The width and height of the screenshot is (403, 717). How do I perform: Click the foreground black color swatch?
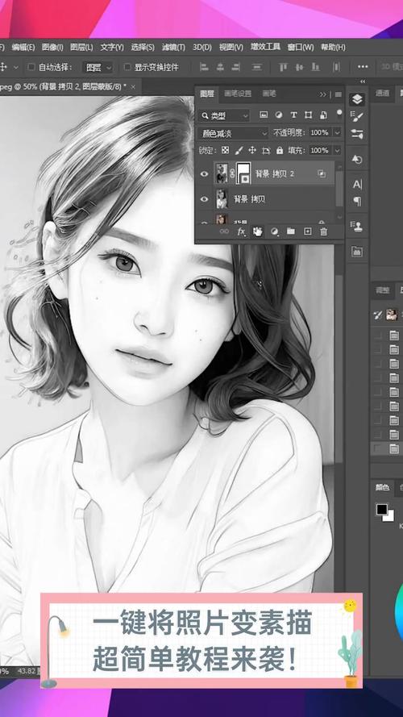tap(382, 509)
